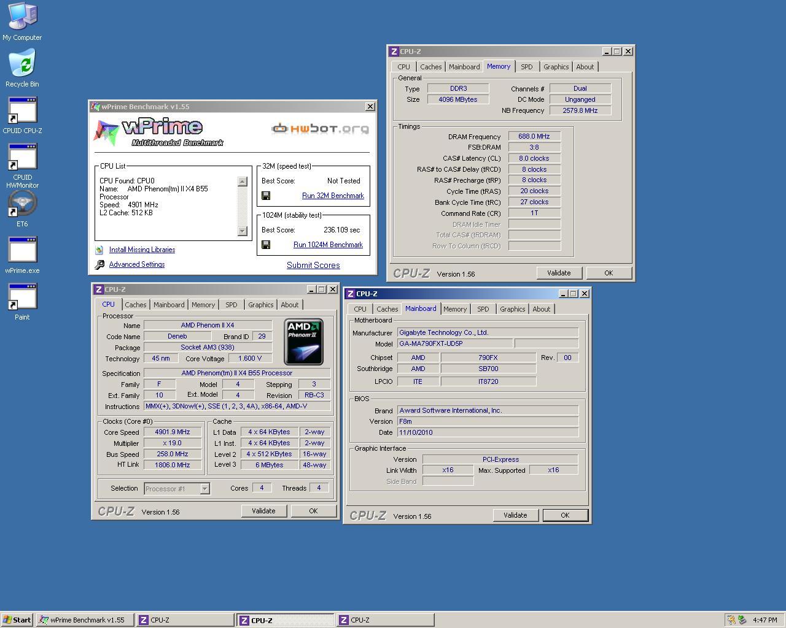This screenshot has width=786, height=628.
Task: Open SPD tab in CPU tab window
Action: click(232, 305)
